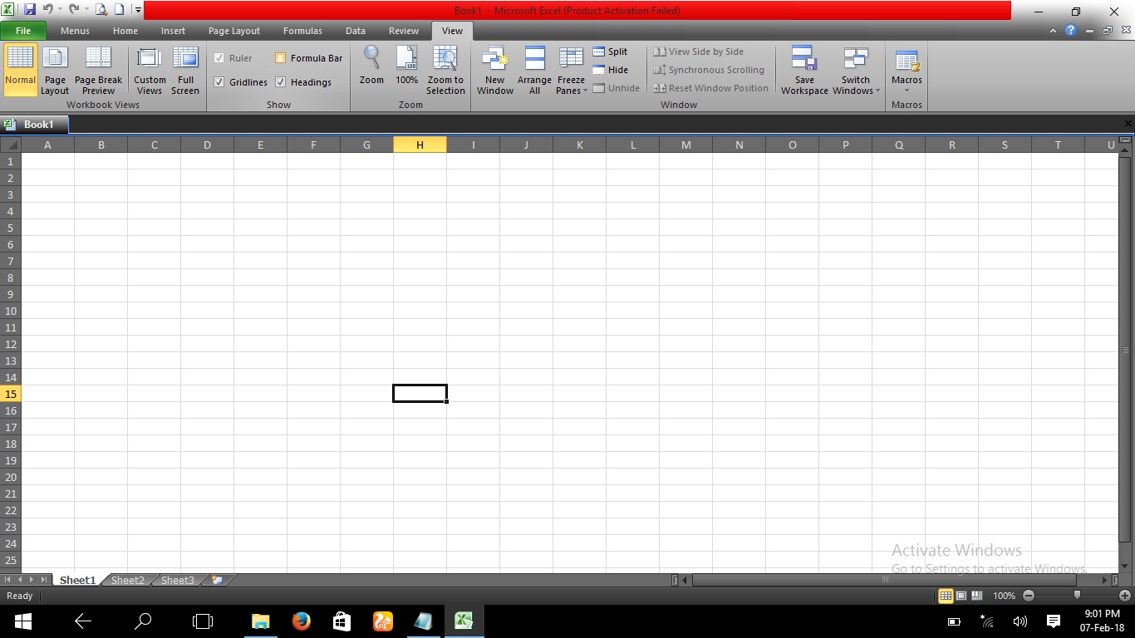This screenshot has width=1135, height=638.
Task: Click the Redo arrow icon in the title bar
Action: (74, 10)
